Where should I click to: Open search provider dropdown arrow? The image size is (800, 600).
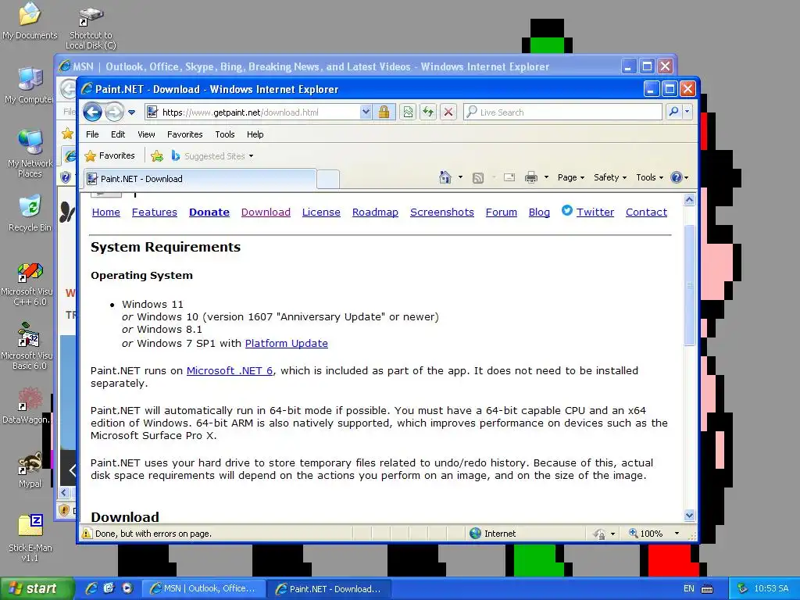(687, 112)
